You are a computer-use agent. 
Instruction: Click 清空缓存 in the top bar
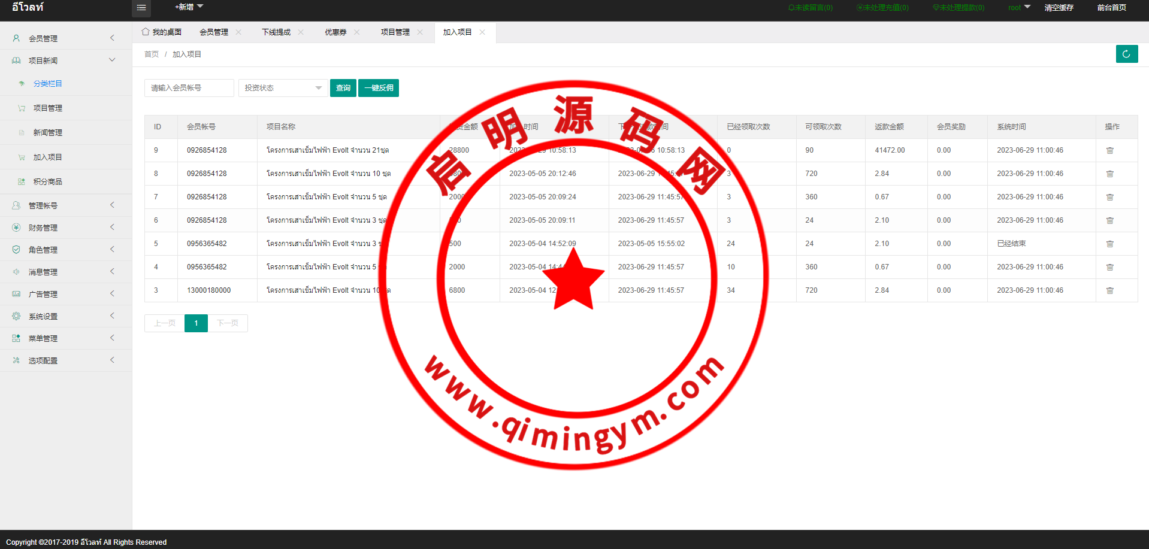pos(1059,8)
